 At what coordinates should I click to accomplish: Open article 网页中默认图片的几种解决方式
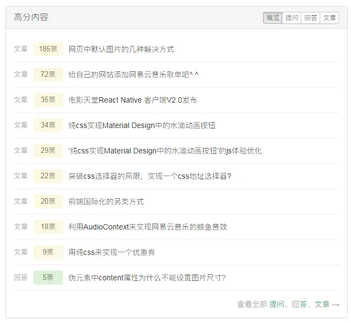click(121, 49)
